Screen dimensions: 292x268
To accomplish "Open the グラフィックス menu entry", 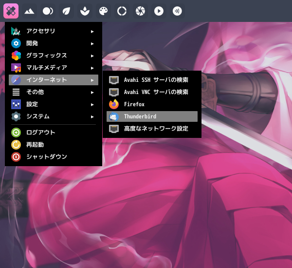I will [54, 56].
